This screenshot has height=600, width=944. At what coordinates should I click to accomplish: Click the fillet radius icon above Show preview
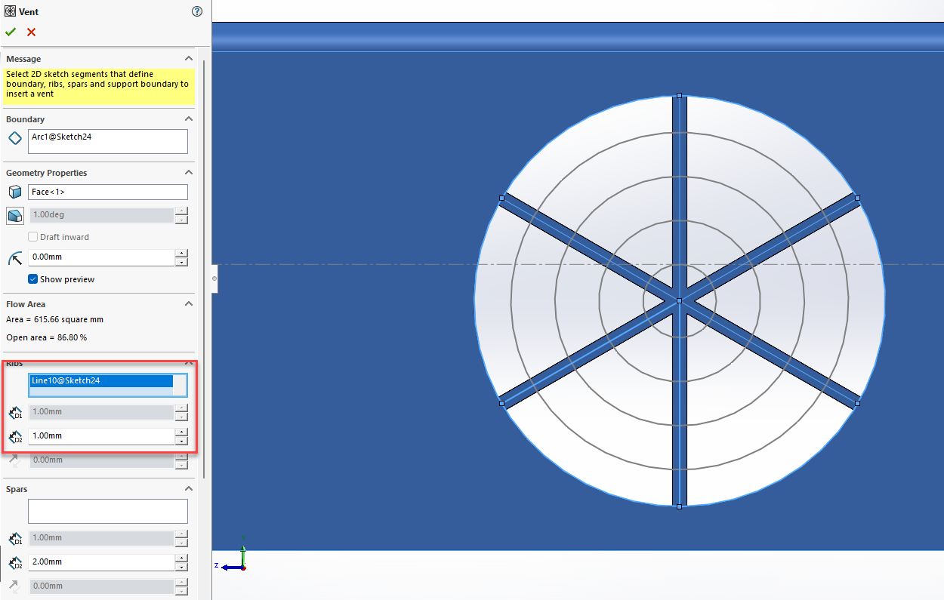pos(14,258)
